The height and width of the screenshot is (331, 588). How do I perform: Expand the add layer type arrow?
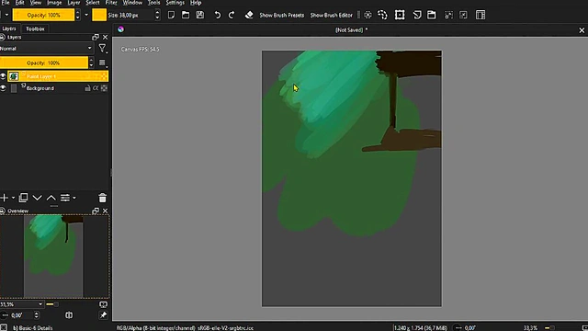[x=13, y=198]
